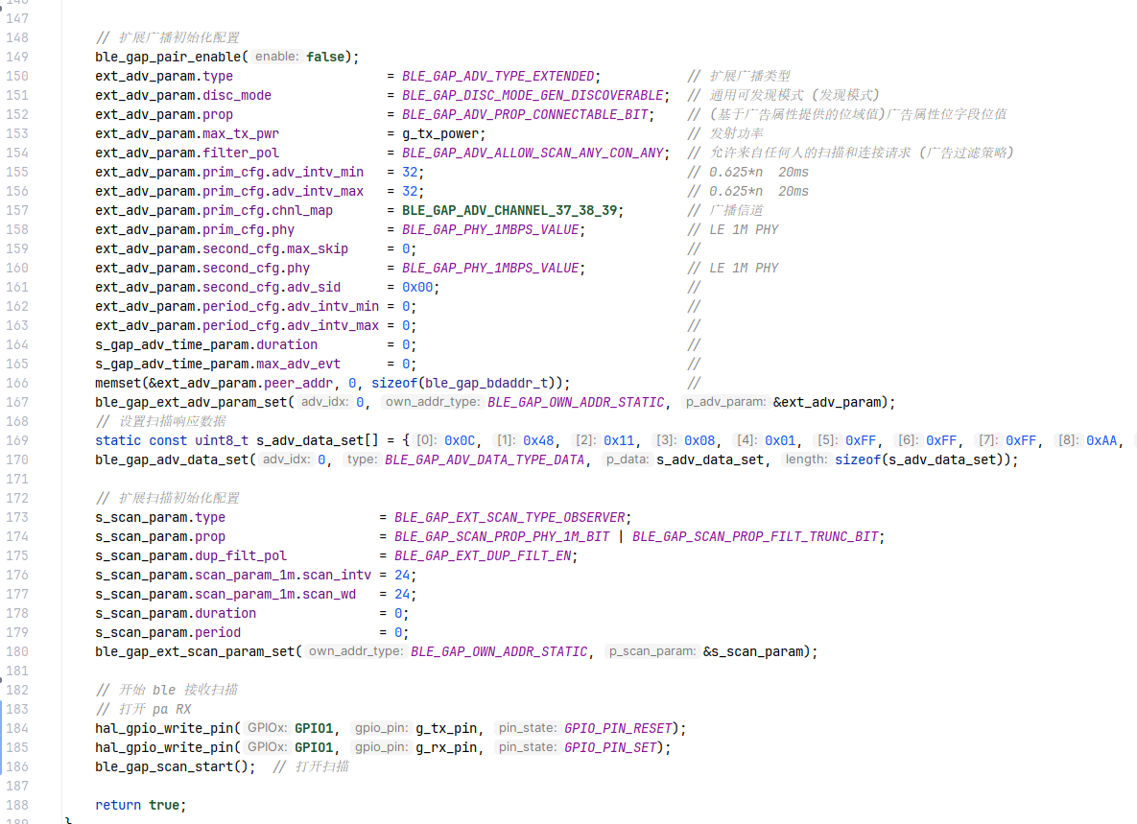Click the BLE_GAP_ADV_TYPE_EXTENDED constant

(x=498, y=76)
